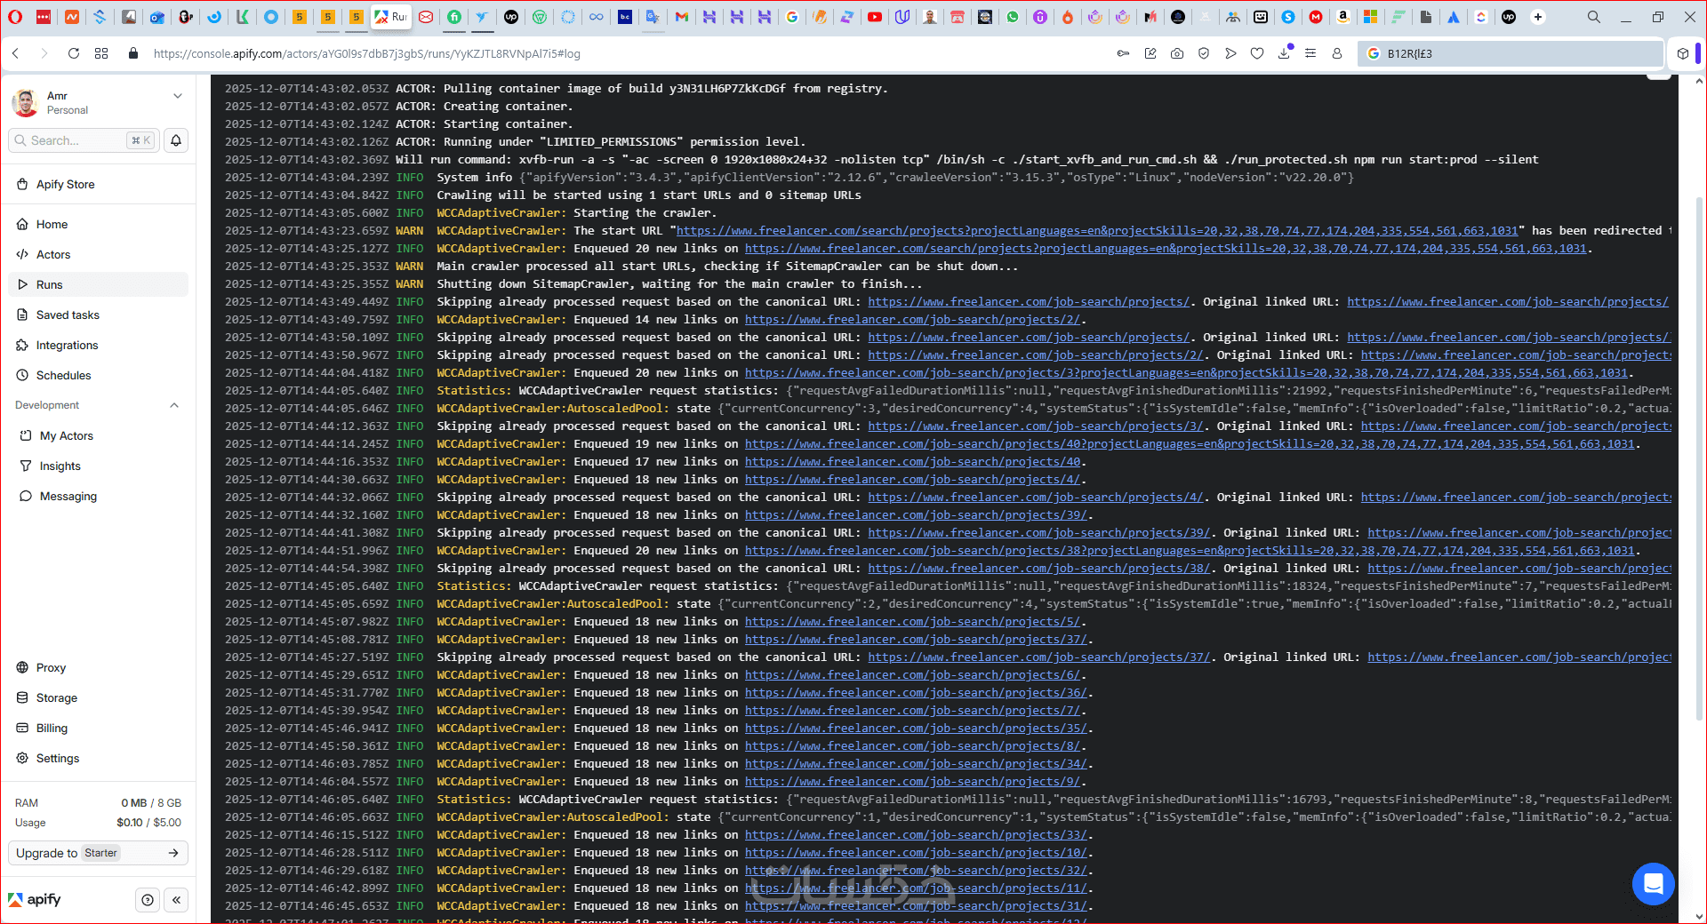Open the Actors page
This screenshot has height=924, width=1707.
click(98, 255)
